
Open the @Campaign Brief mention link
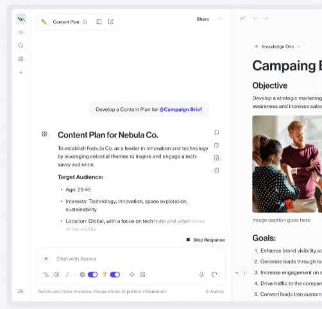coord(181,109)
